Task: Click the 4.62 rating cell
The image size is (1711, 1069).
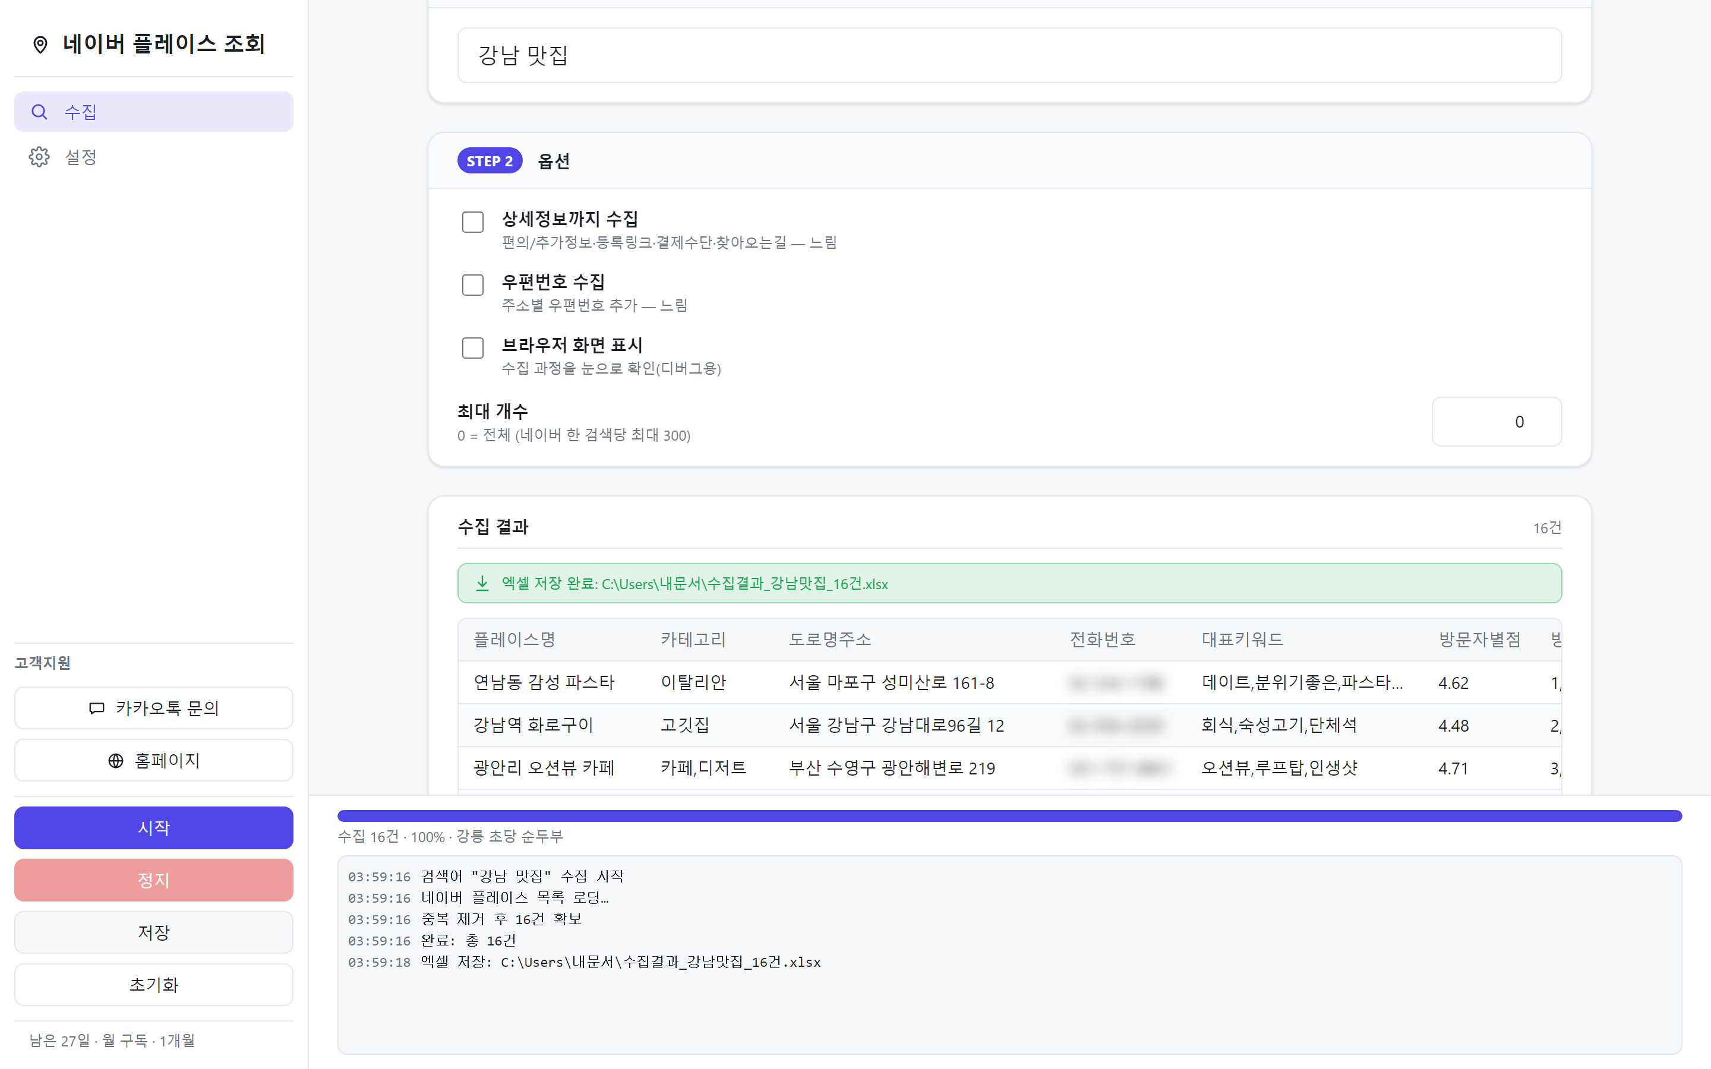Action: click(1453, 683)
